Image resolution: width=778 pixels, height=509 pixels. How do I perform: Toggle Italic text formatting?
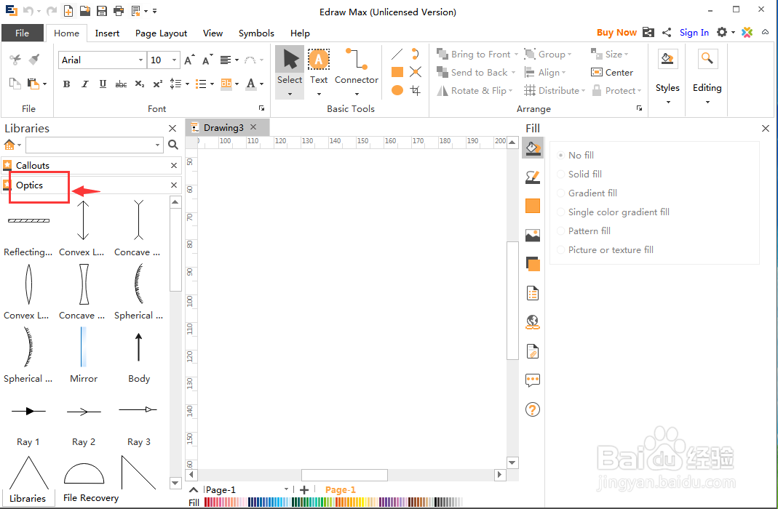[x=85, y=84]
